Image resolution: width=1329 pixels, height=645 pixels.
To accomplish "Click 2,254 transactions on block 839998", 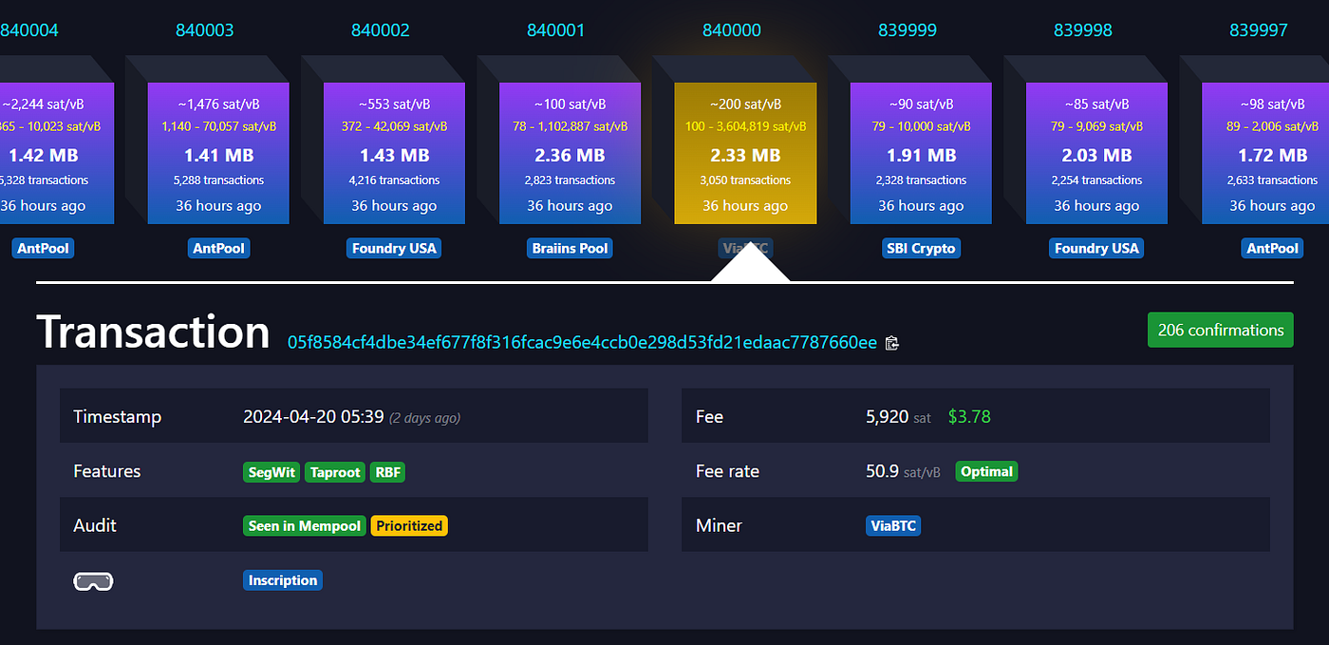I will 1096,180.
